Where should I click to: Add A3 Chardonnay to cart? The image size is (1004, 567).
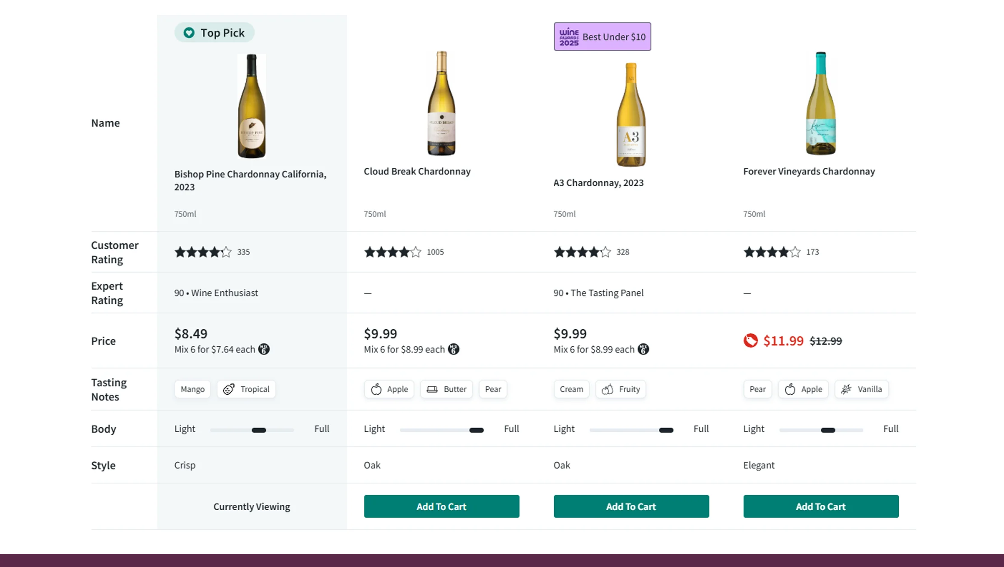631,507
